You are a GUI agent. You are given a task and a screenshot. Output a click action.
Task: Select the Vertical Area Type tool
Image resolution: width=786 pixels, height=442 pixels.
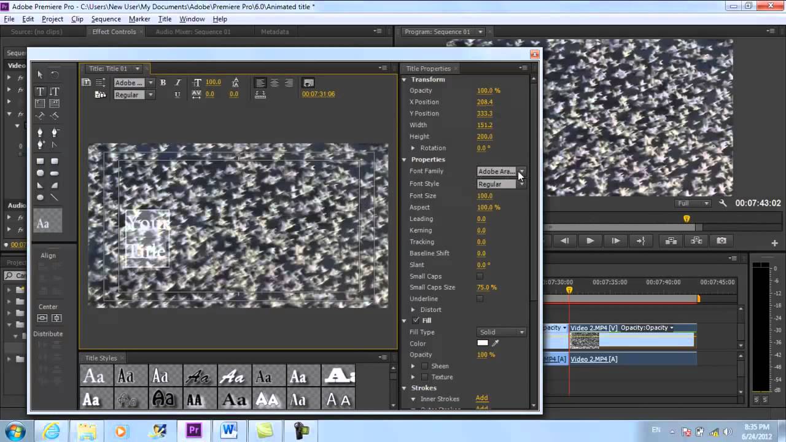(x=55, y=103)
